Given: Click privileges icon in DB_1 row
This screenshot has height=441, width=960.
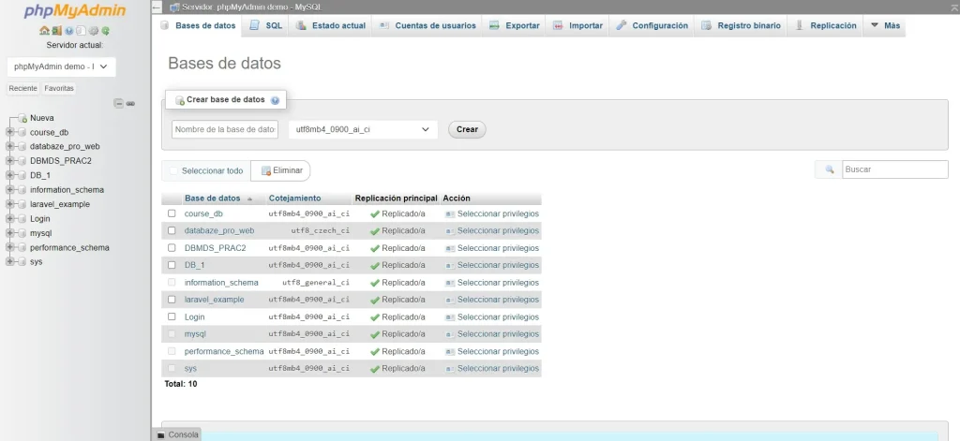Looking at the screenshot, I should click(x=450, y=266).
